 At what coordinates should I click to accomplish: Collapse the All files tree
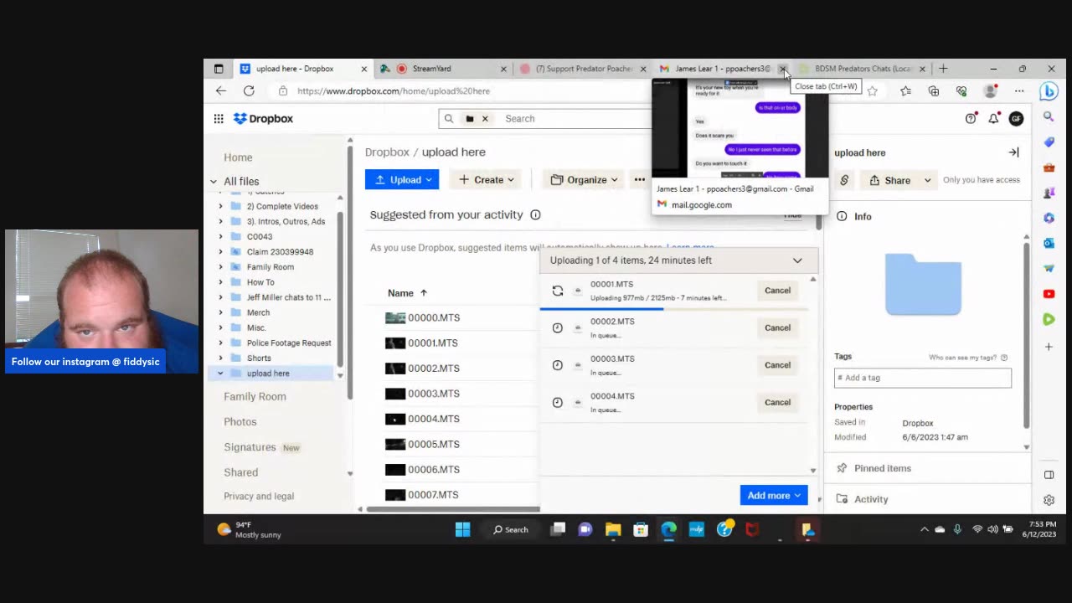(214, 181)
